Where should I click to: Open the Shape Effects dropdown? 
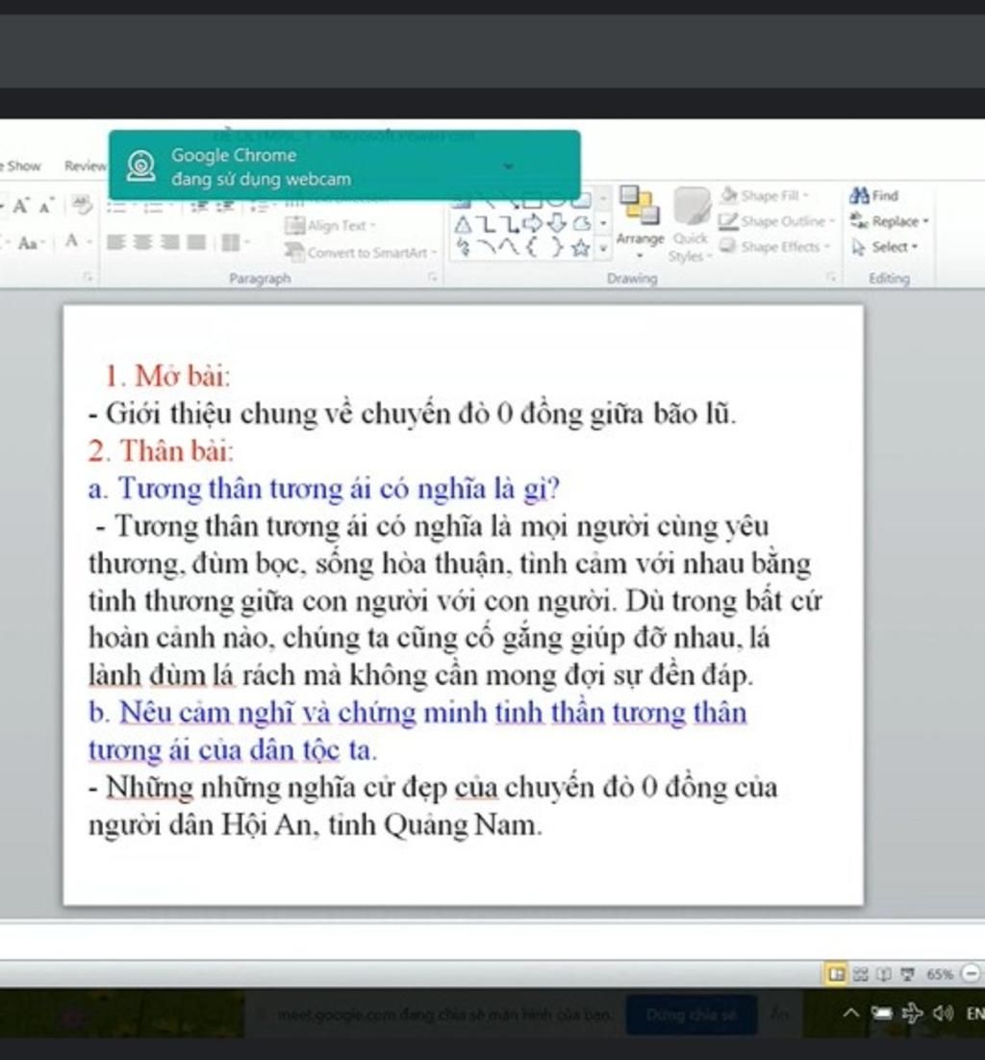774,247
